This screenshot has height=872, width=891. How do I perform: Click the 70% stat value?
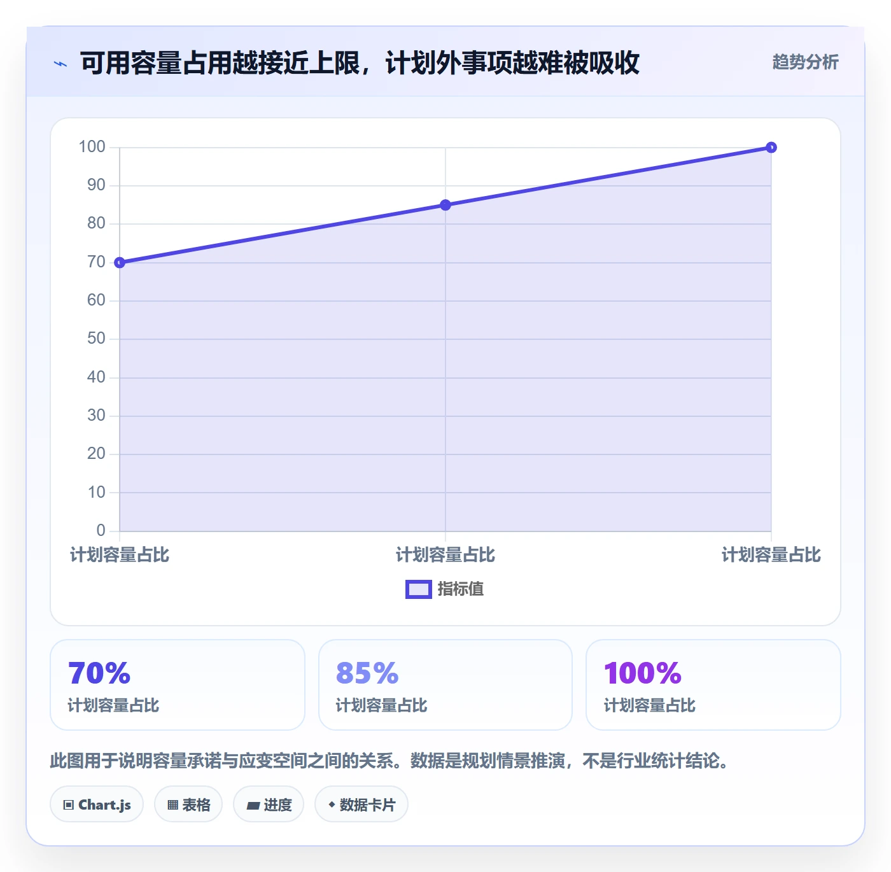point(99,673)
